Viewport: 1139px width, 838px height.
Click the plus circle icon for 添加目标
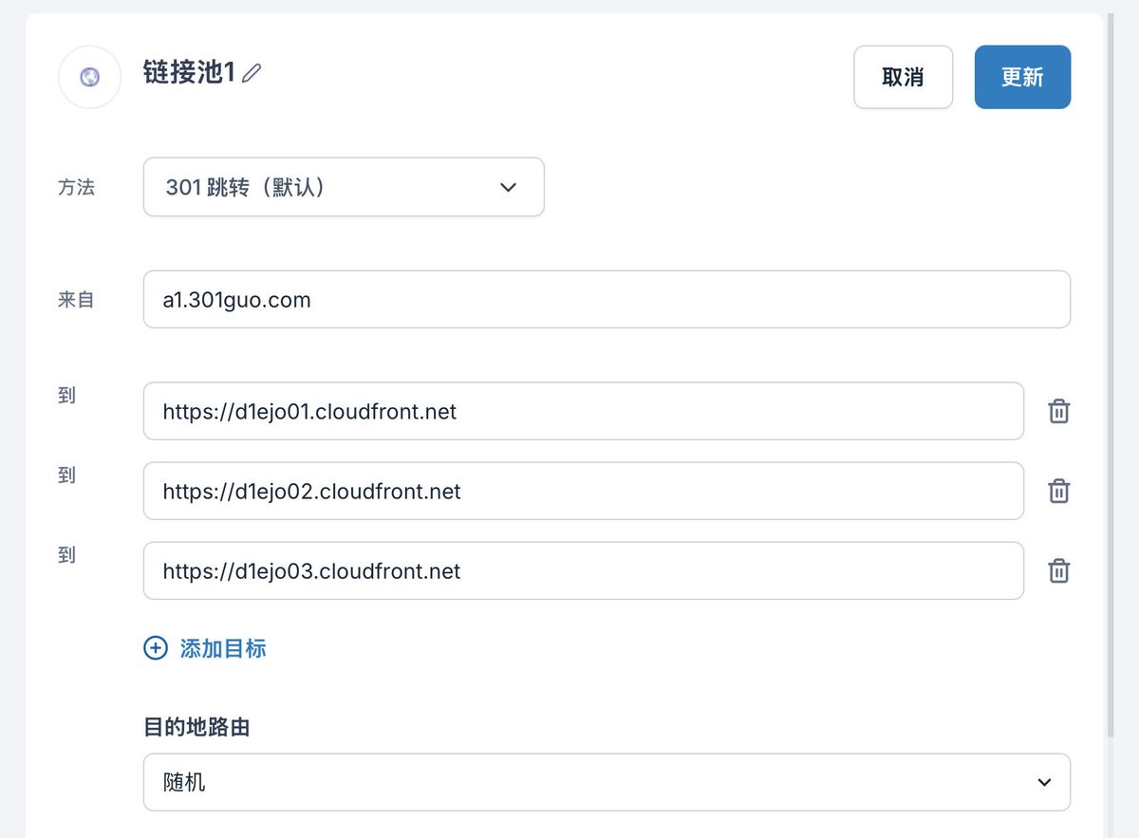[x=155, y=648]
